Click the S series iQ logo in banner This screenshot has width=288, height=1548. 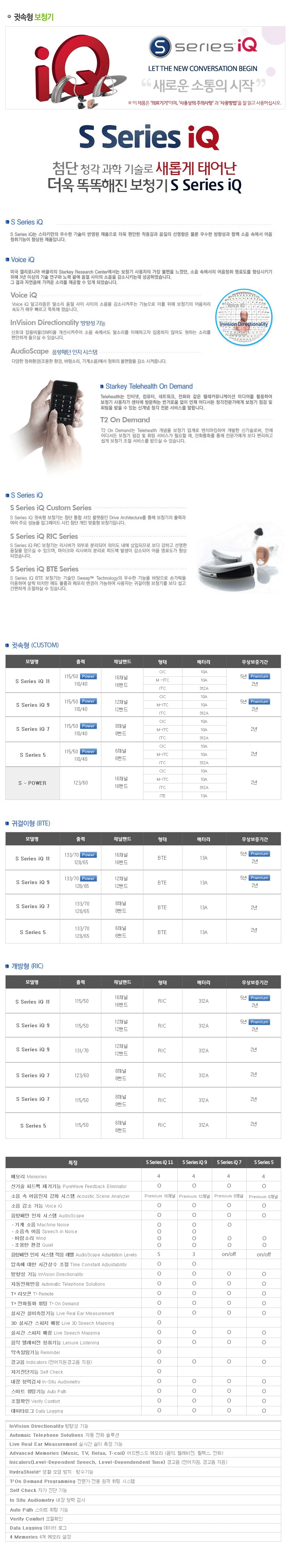coord(203,46)
